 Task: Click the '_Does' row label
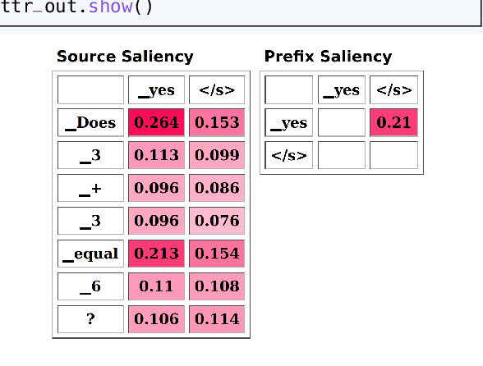tap(90, 122)
